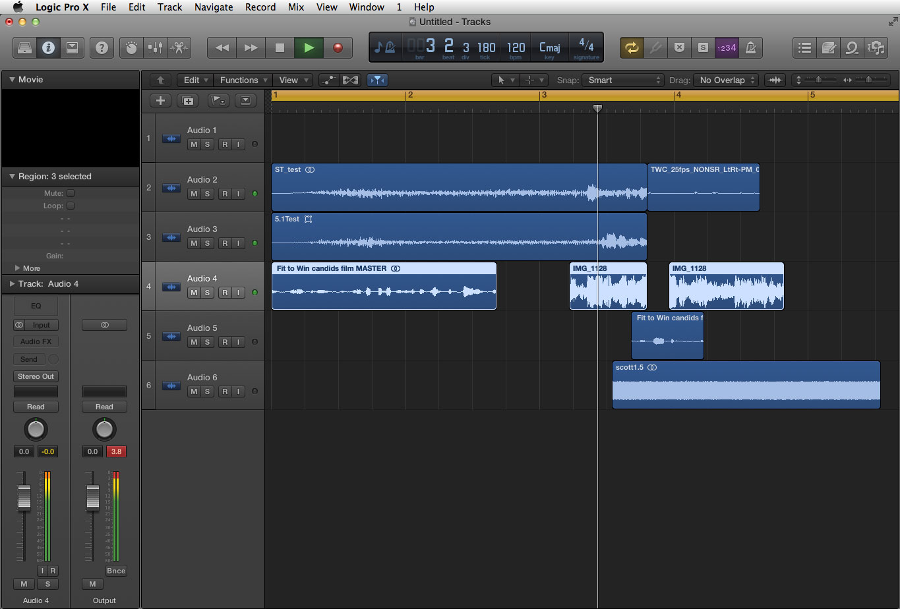Open the Note Pad icon
The width and height of the screenshot is (900, 609).
829,47
